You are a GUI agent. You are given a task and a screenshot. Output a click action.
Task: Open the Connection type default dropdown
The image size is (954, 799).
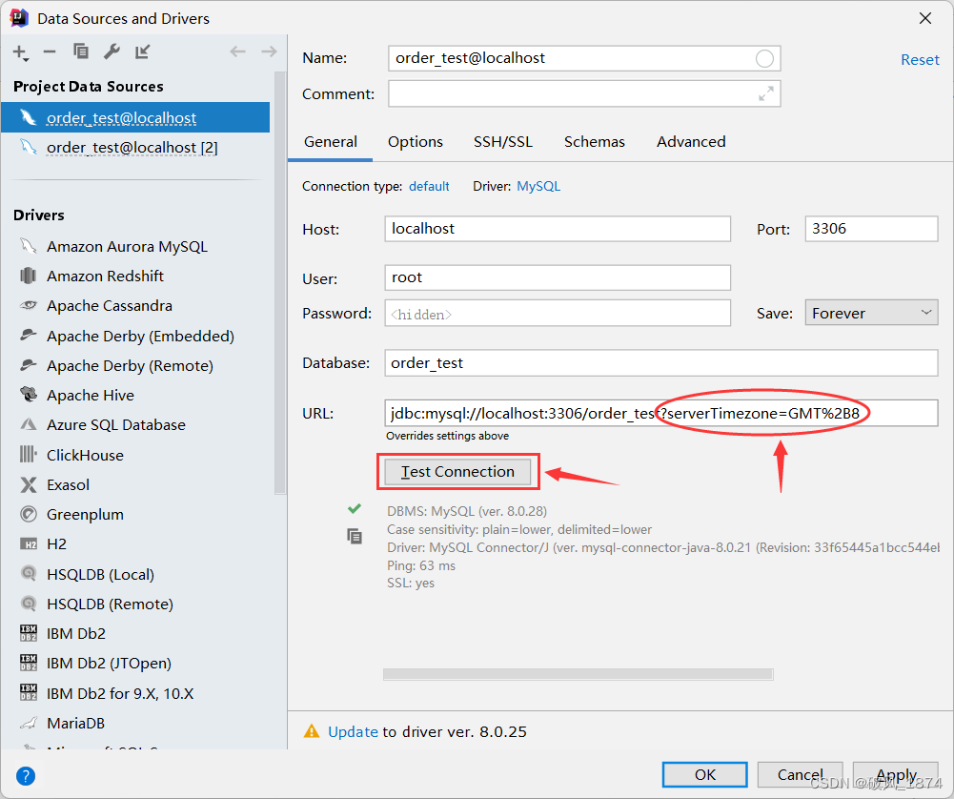coord(429,186)
